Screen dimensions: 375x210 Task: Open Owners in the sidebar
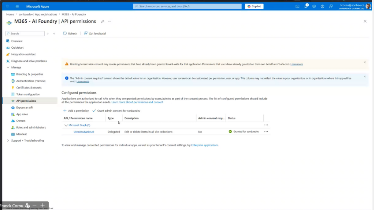click(x=21, y=121)
